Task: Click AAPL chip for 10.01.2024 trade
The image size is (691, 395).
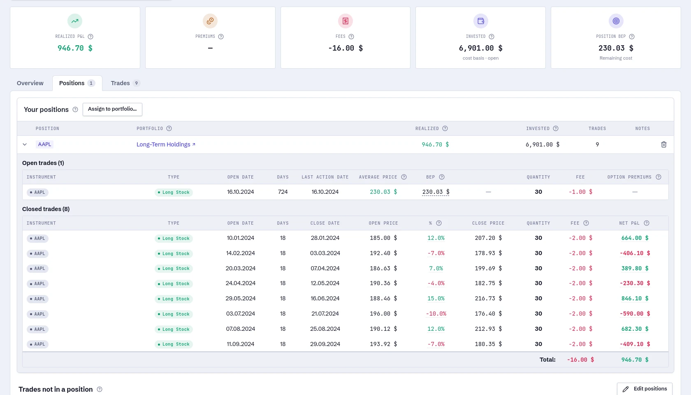Action: coord(38,238)
